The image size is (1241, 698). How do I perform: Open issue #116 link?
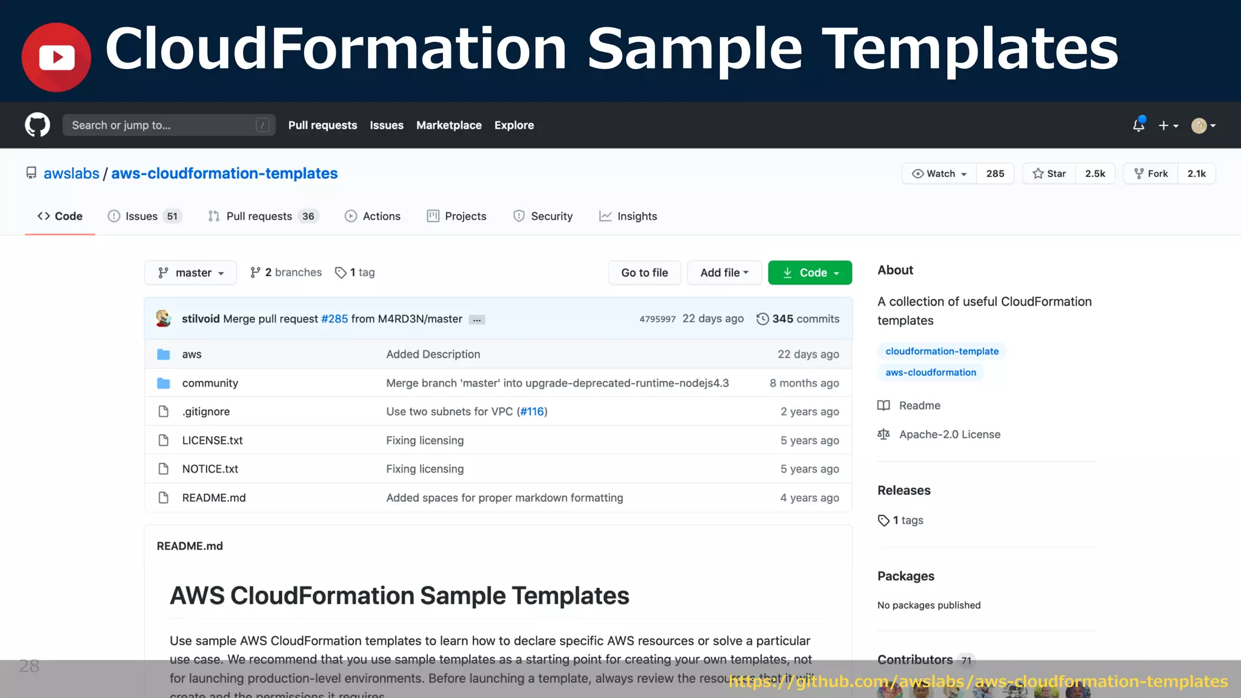pos(532,411)
